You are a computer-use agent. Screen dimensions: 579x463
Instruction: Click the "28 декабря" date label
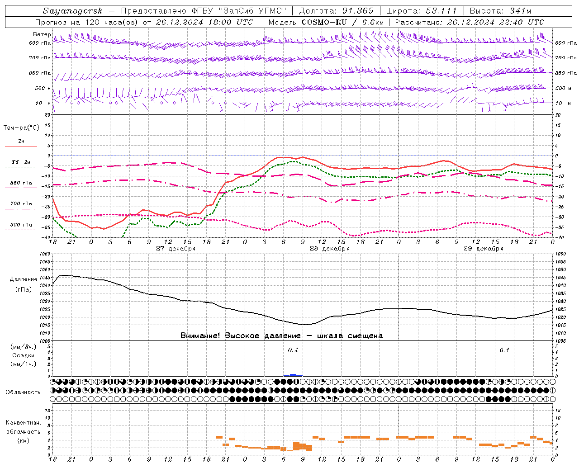click(330, 249)
